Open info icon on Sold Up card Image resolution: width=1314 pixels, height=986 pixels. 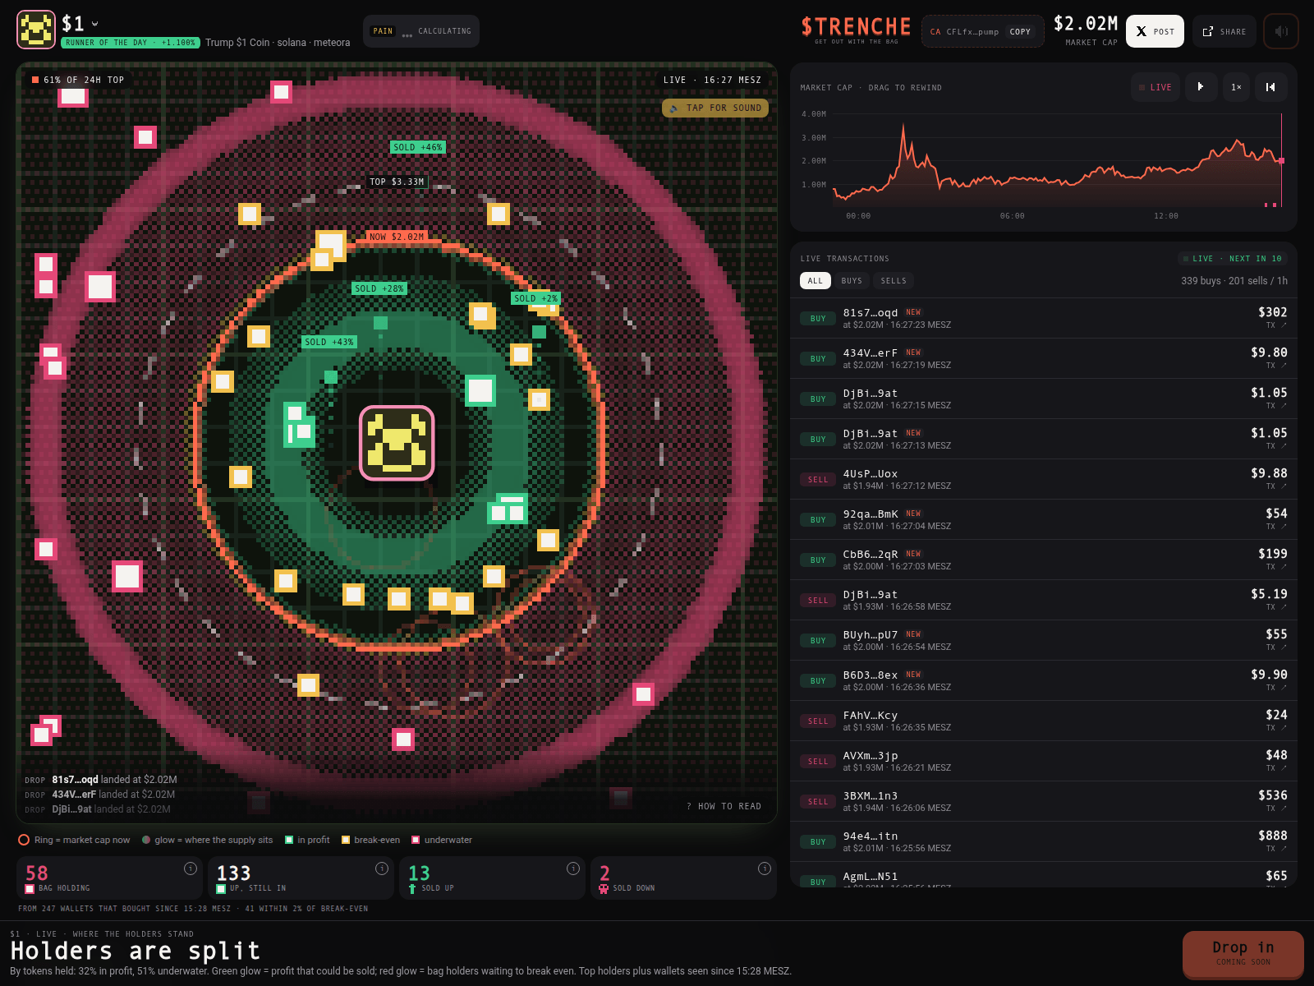(573, 869)
